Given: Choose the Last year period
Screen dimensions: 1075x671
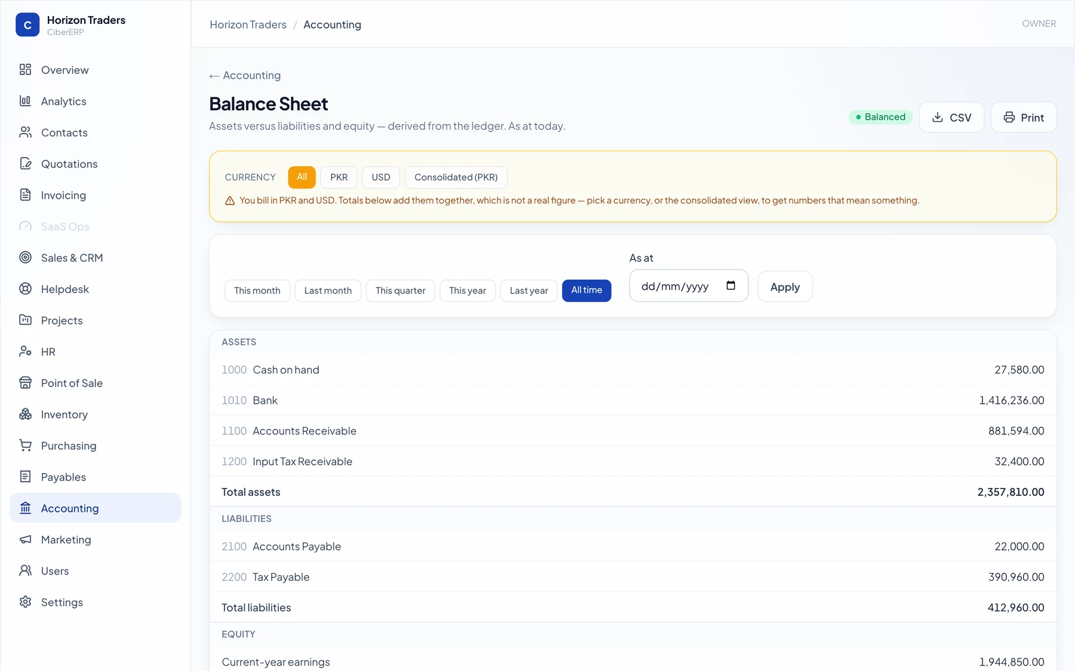Looking at the screenshot, I should [529, 290].
